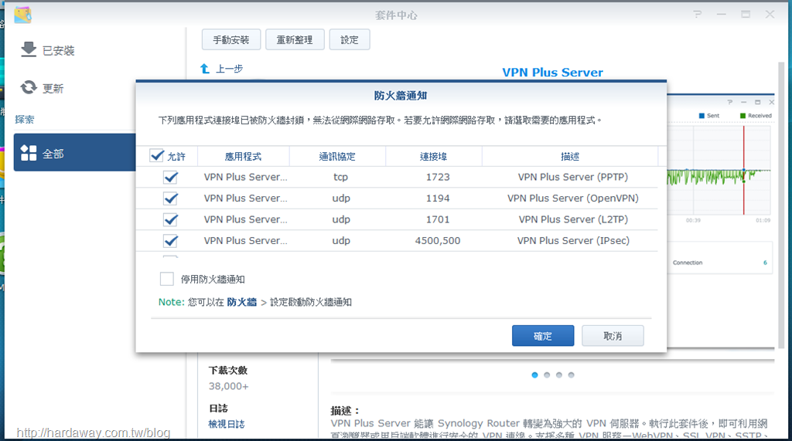Click the tcp protocol cell
The width and height of the screenshot is (792, 441).
click(x=340, y=177)
